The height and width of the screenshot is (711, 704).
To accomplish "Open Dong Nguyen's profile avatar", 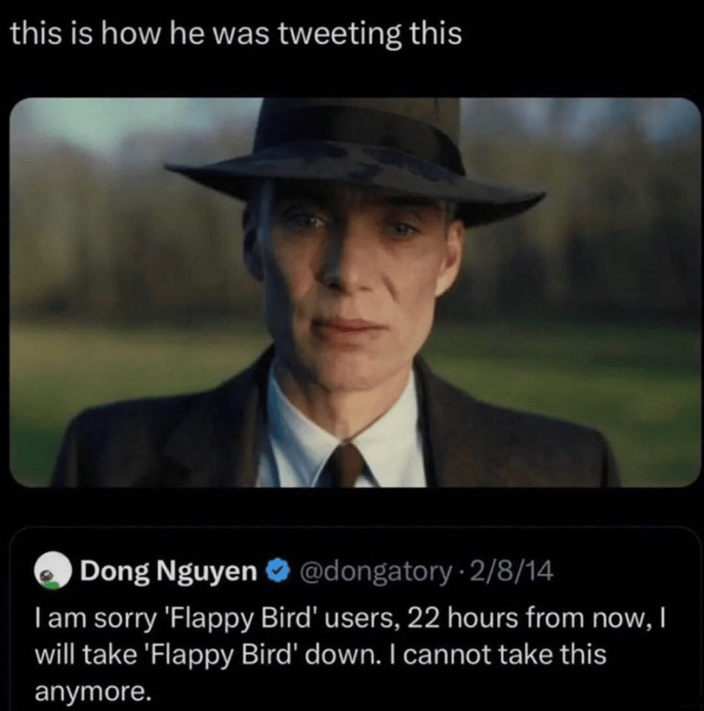I will tap(53, 571).
